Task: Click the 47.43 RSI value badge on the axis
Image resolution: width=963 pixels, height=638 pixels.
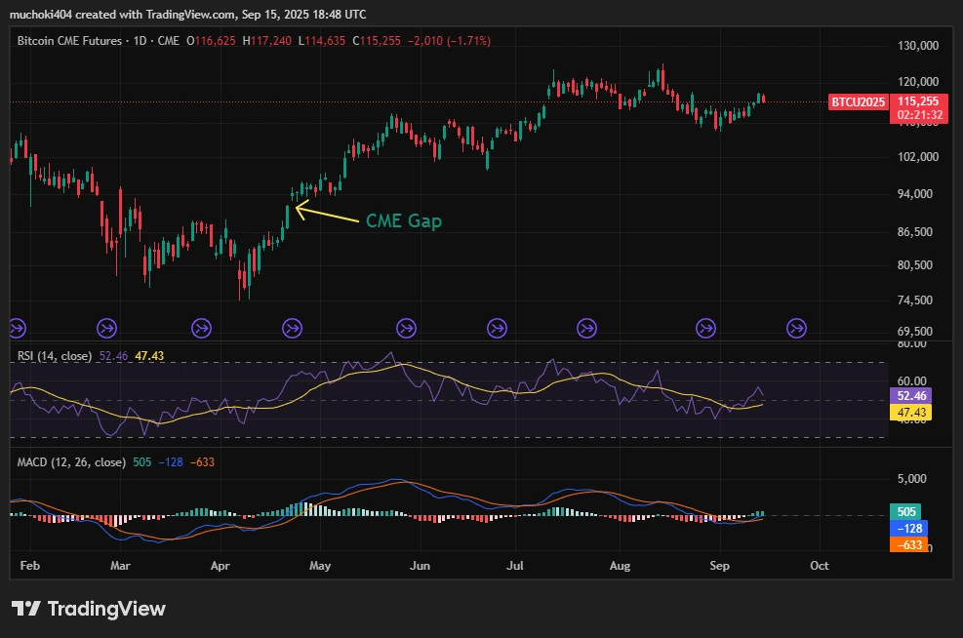Action: (x=909, y=413)
